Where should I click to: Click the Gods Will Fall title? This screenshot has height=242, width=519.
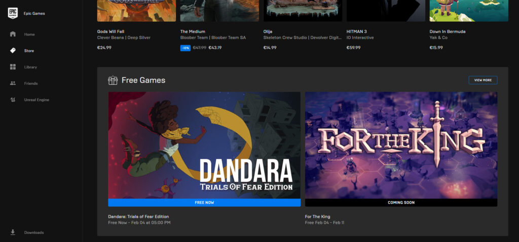point(109,32)
